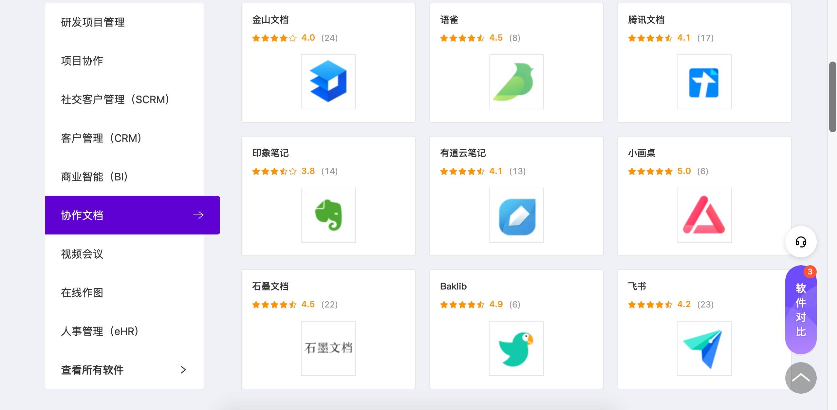
Task: Select the 项目协作 category
Action: point(82,61)
